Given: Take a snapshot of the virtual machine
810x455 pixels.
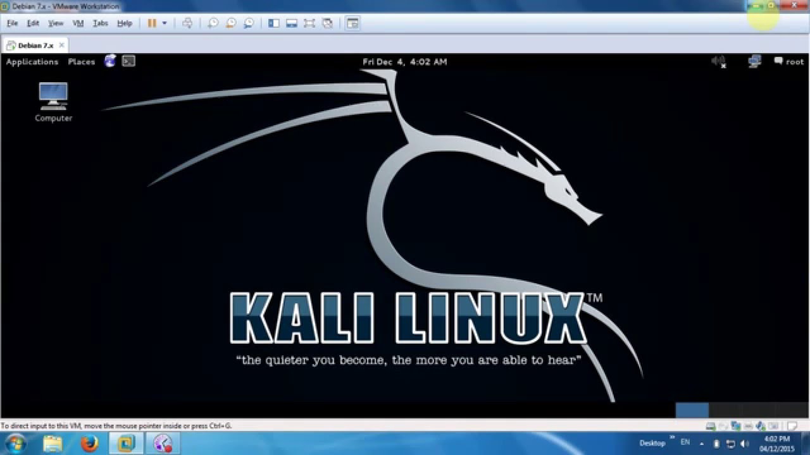Looking at the screenshot, I should tap(213, 23).
